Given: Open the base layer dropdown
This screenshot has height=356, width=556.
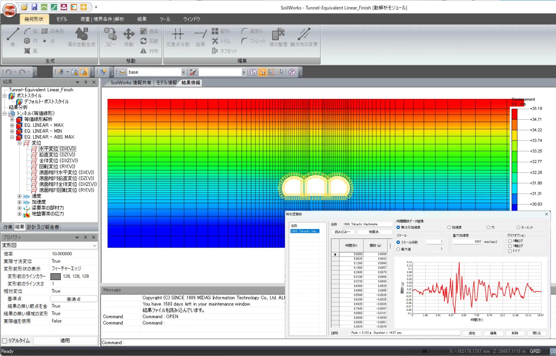Looking at the screenshot, I should point(183,72).
